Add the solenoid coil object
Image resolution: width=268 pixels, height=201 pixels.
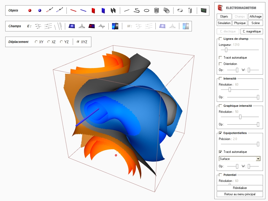tap(157, 10)
